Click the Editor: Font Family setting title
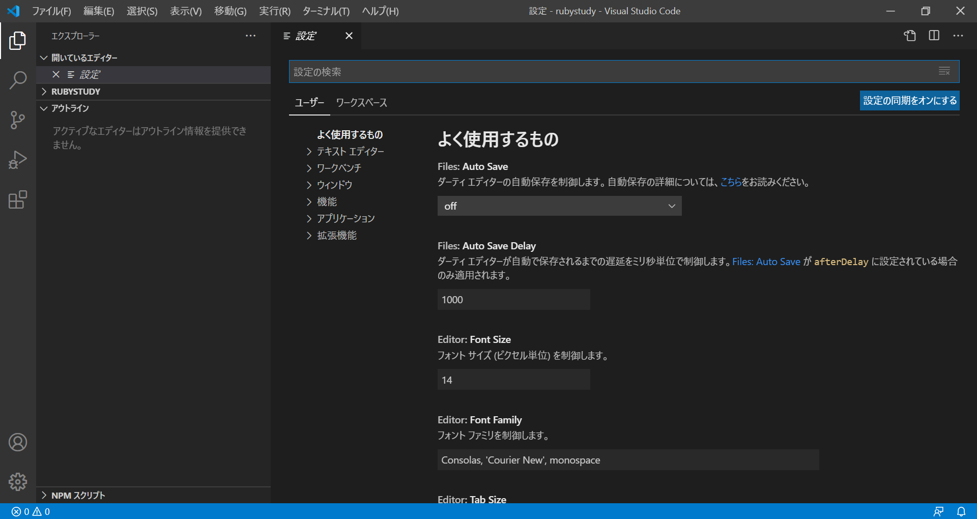Viewport: 977px width, 519px height. coord(480,420)
